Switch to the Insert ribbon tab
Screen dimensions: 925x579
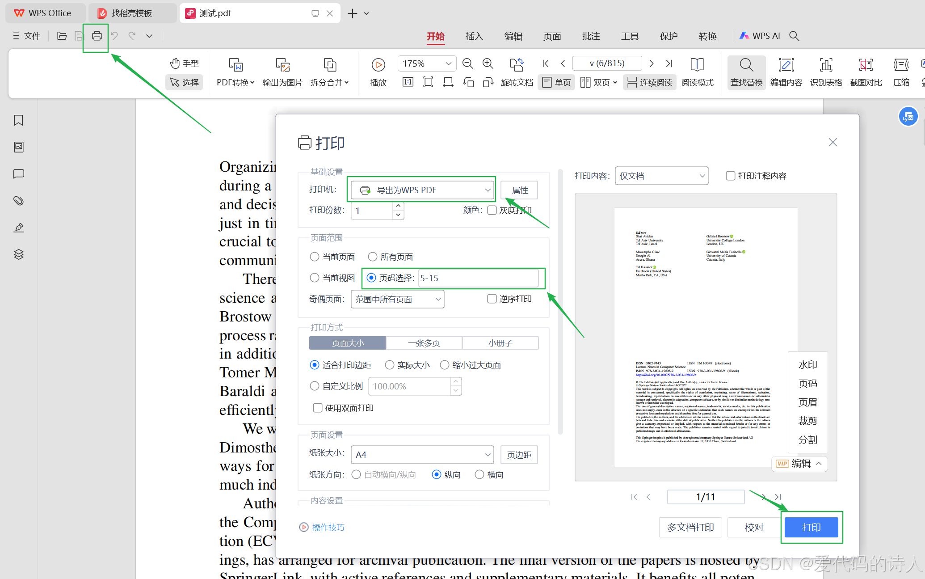coord(474,36)
